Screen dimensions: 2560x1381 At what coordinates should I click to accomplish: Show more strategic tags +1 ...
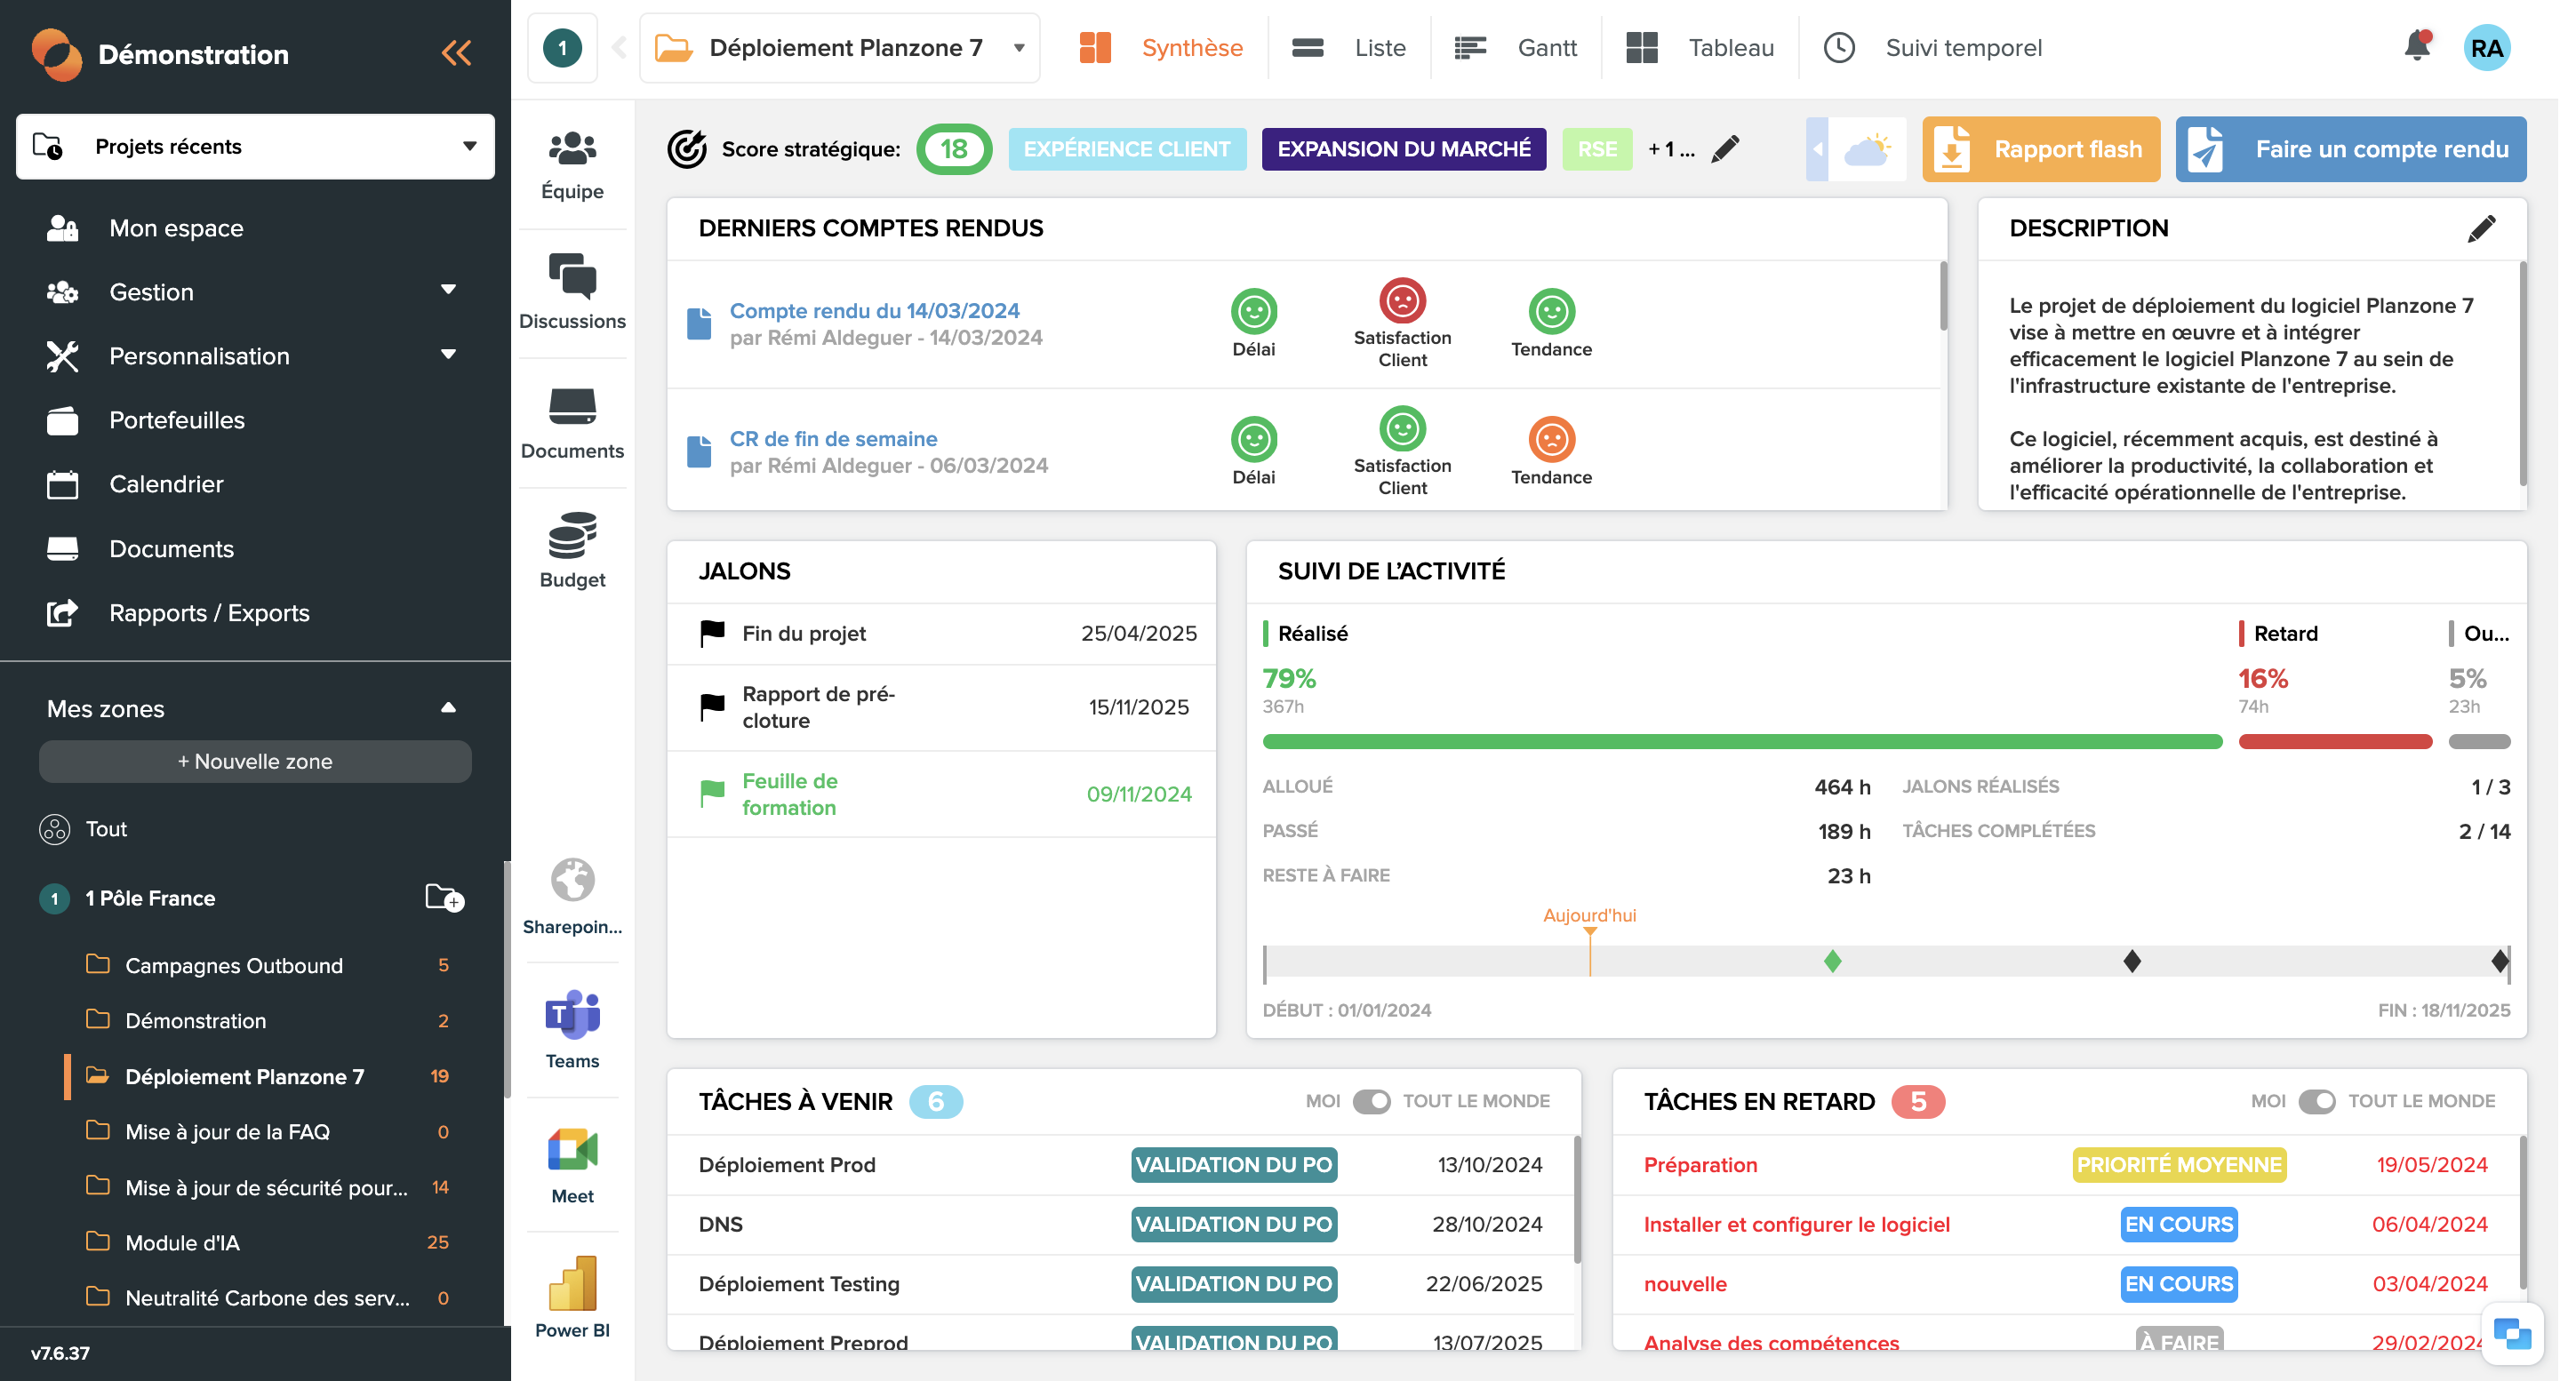pos(1670,149)
